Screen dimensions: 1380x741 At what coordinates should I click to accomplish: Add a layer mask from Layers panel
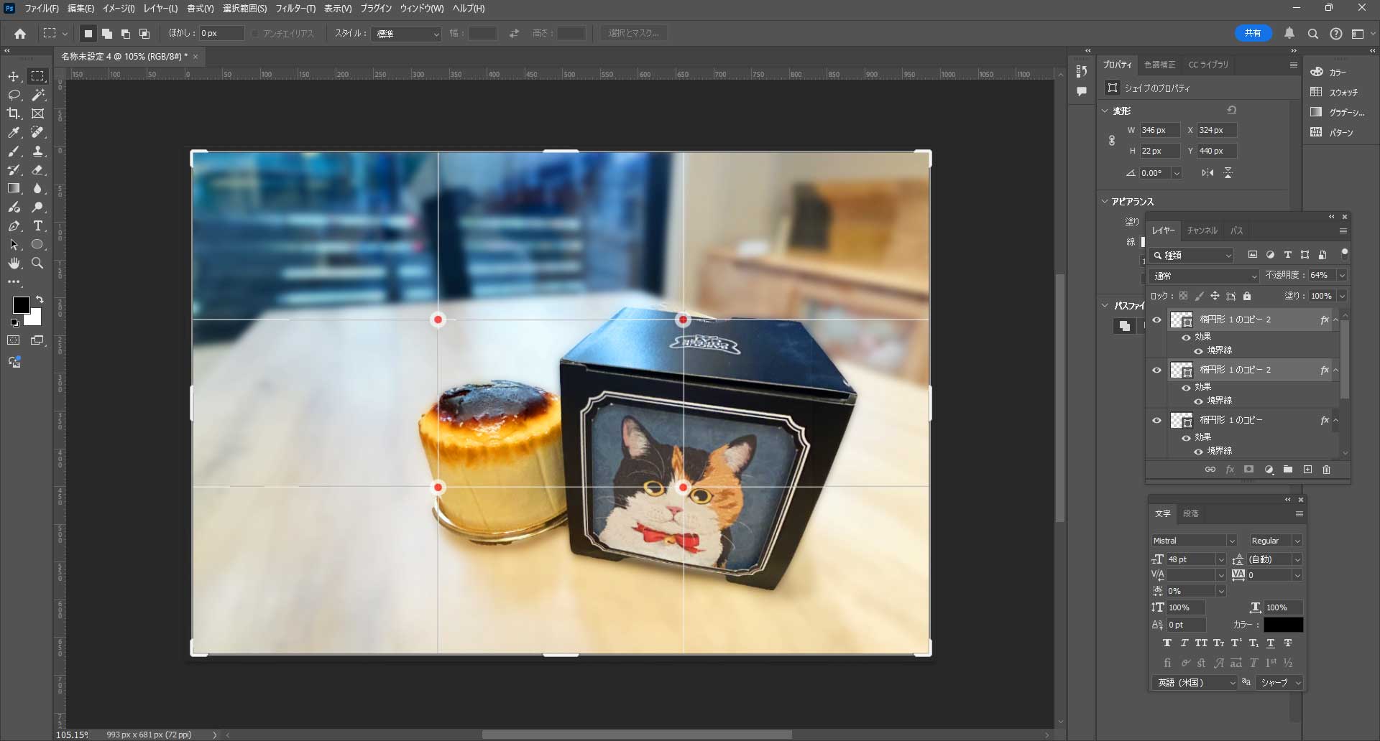pos(1249,470)
